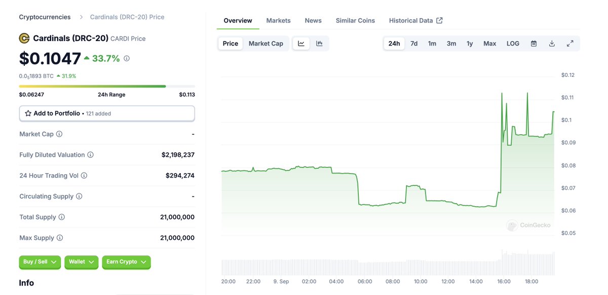
Task: Click Total Supply info icon
Action: pyautogui.click(x=62, y=217)
